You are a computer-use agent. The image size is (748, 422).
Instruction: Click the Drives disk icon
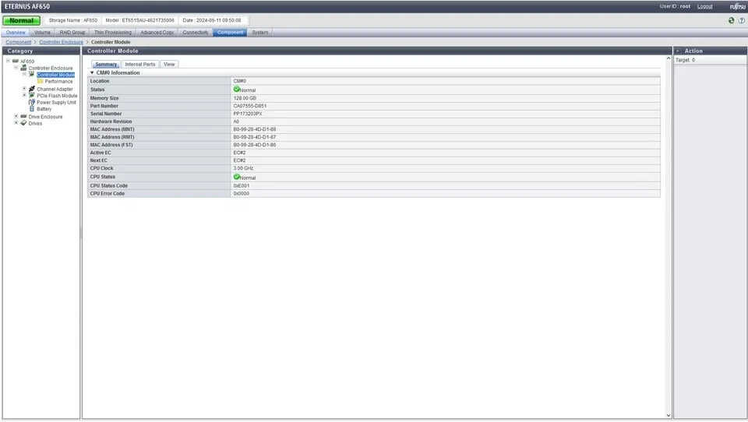(x=23, y=123)
